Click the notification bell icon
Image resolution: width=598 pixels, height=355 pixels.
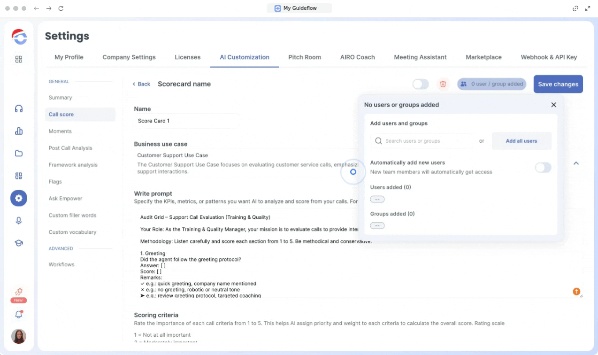pyautogui.click(x=19, y=315)
